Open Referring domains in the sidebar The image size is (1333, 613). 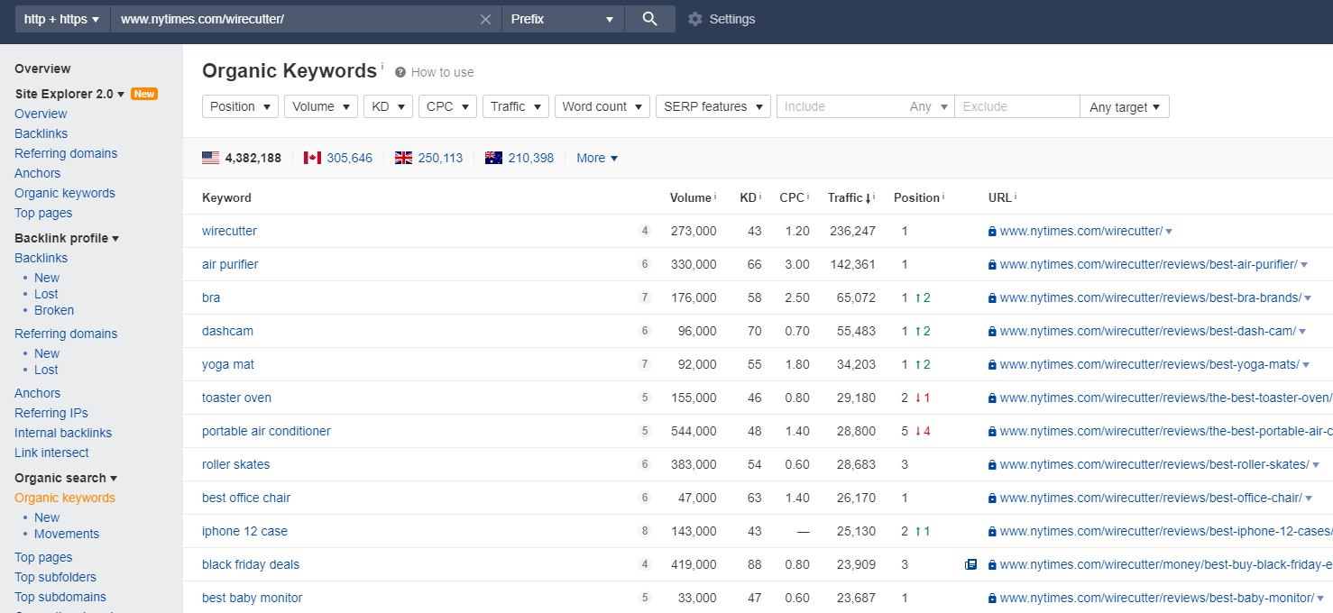click(66, 153)
